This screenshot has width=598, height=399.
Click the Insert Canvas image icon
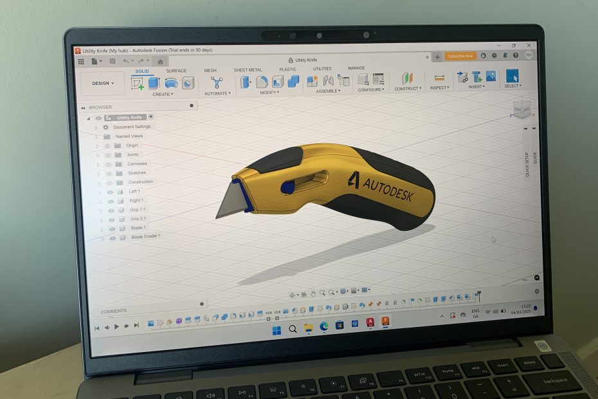[x=491, y=76]
